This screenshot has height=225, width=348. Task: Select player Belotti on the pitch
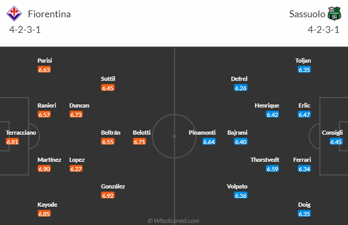pyautogui.click(x=142, y=133)
